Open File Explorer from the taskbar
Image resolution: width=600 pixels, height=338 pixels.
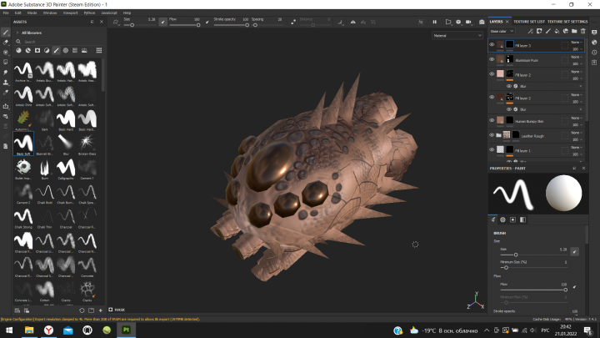click(29, 330)
